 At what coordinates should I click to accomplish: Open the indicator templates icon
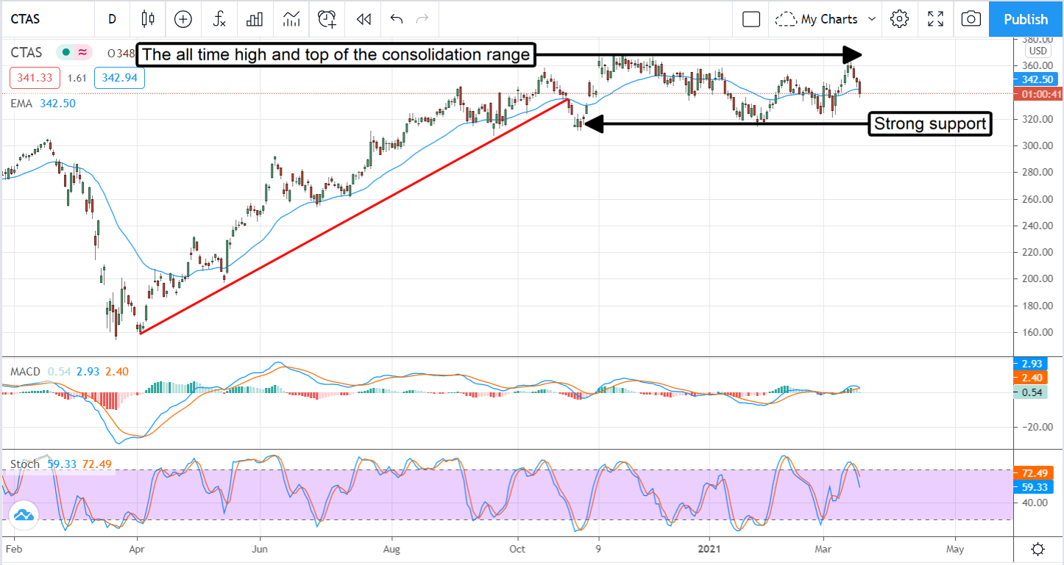click(x=291, y=19)
